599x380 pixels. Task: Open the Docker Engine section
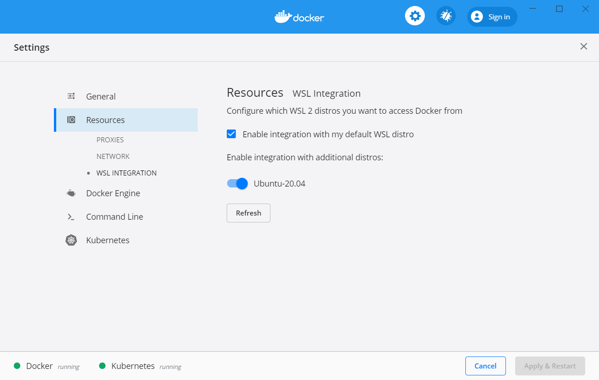click(x=126, y=193)
